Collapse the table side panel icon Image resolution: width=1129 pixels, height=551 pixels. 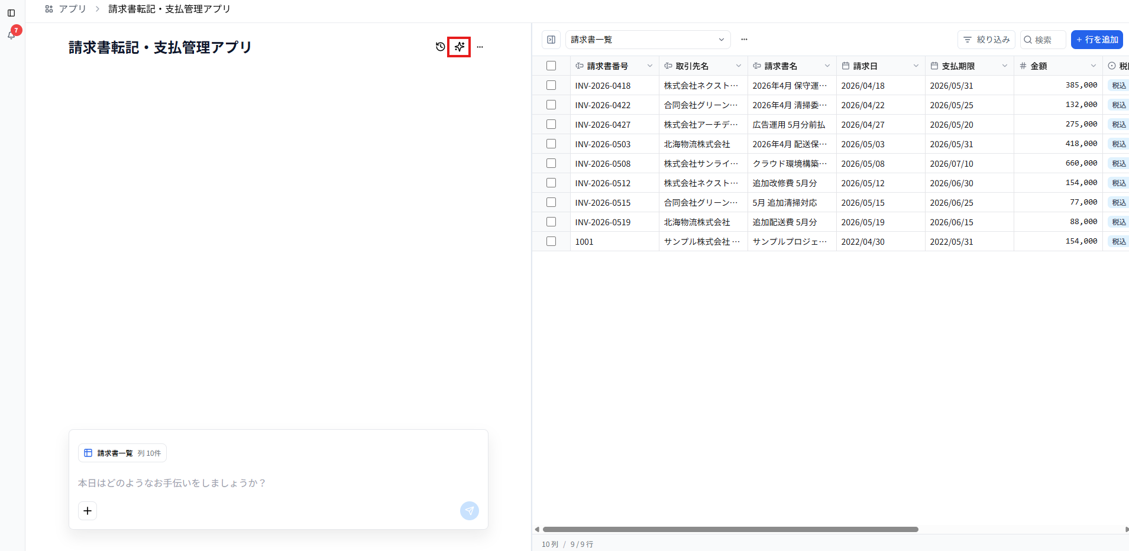pyautogui.click(x=551, y=40)
